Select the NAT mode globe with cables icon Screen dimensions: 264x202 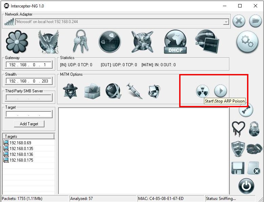(142, 41)
